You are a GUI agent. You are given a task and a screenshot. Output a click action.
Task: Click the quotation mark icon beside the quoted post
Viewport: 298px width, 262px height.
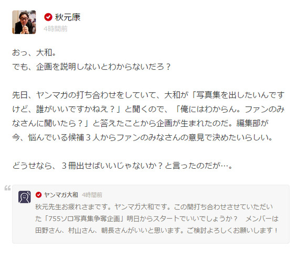pyautogui.click(x=7, y=188)
